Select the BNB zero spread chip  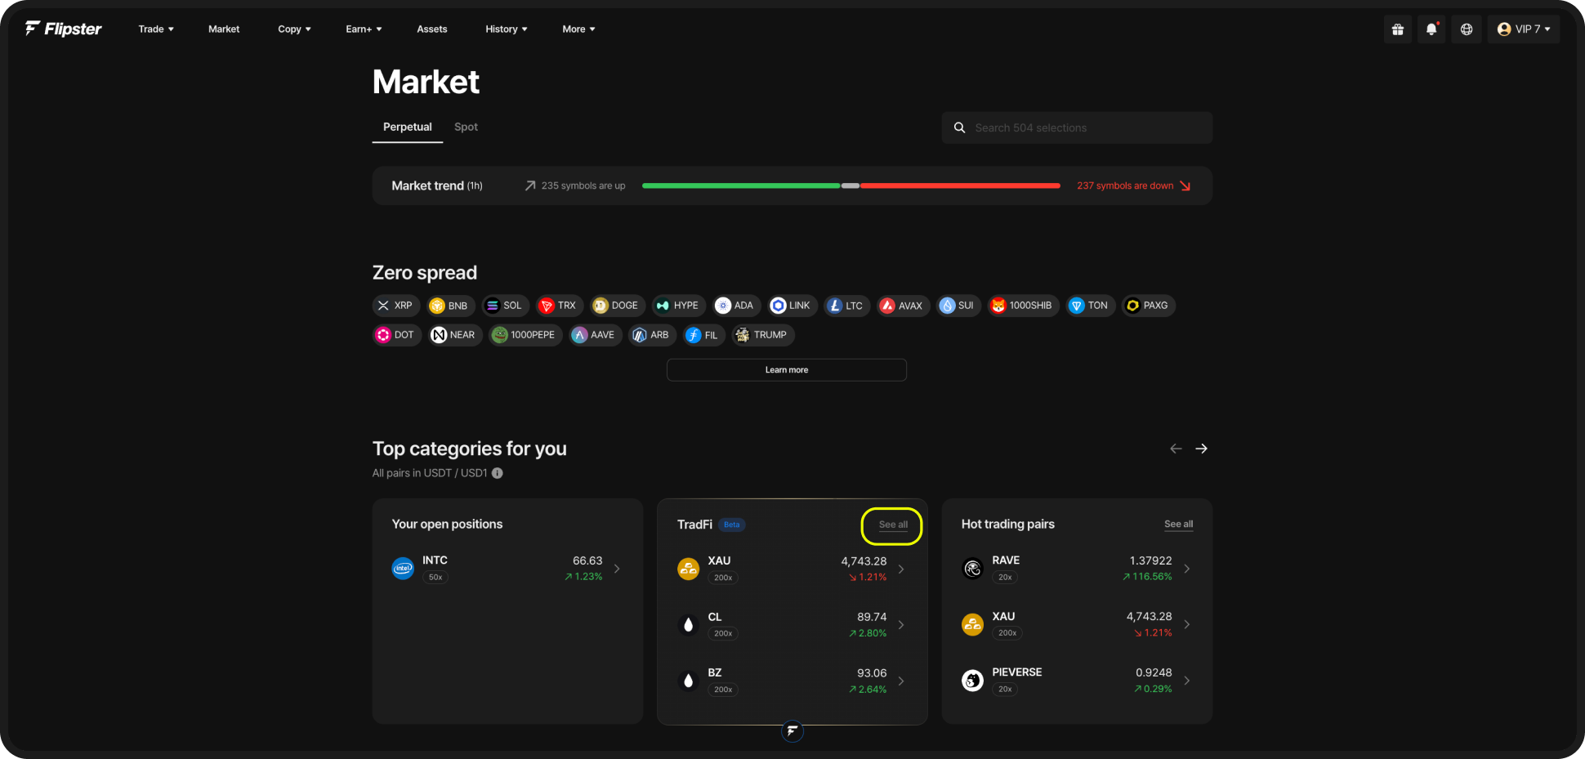coord(450,306)
